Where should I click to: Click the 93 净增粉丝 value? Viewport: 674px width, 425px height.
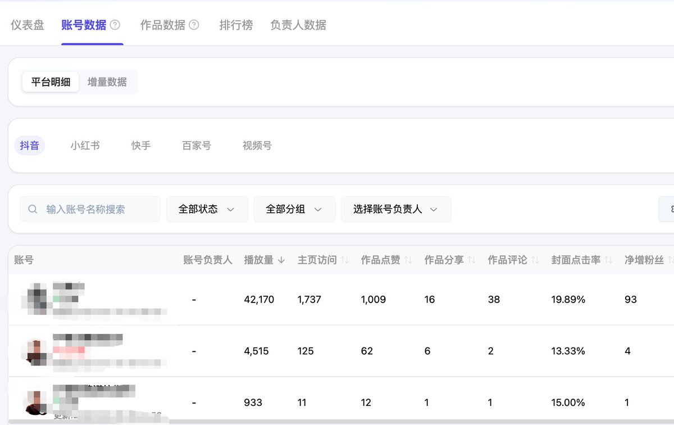(631, 300)
